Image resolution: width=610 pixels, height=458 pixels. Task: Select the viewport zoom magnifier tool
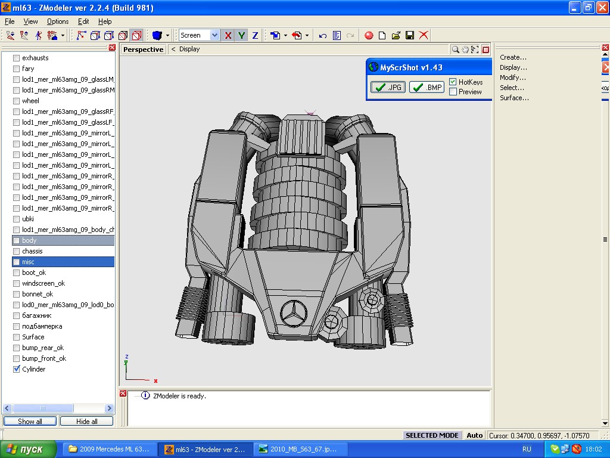[456, 49]
